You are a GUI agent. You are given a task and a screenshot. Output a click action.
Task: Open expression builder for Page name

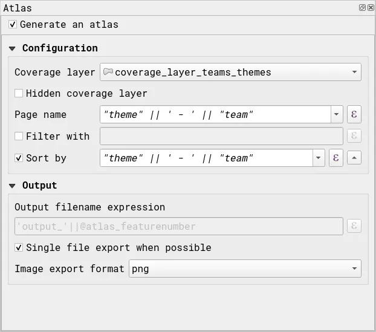click(354, 114)
